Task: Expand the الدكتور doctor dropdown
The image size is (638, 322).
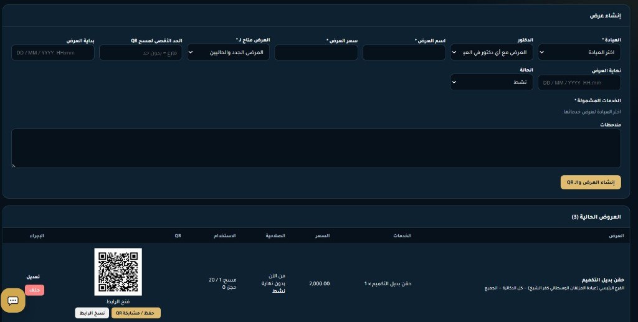Action: click(x=492, y=52)
